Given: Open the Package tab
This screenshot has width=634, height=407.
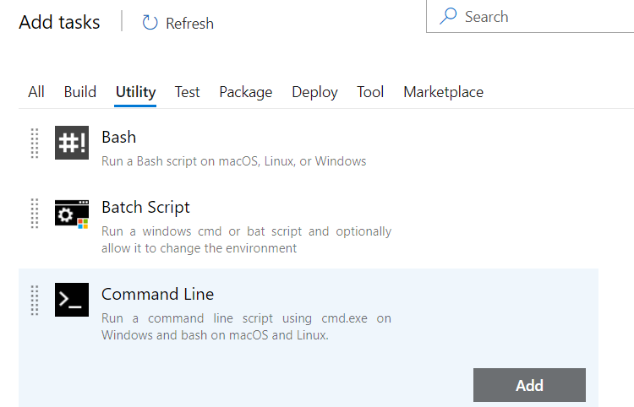Looking at the screenshot, I should [x=246, y=92].
